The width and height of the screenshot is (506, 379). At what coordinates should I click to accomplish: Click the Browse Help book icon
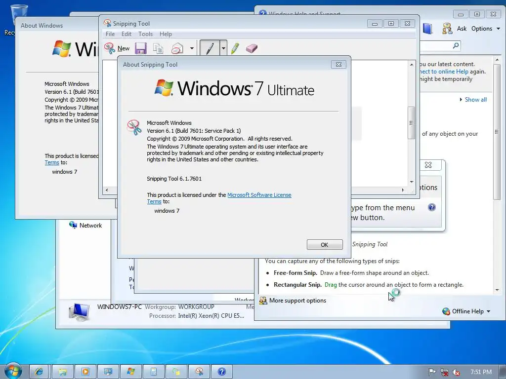coord(427,28)
